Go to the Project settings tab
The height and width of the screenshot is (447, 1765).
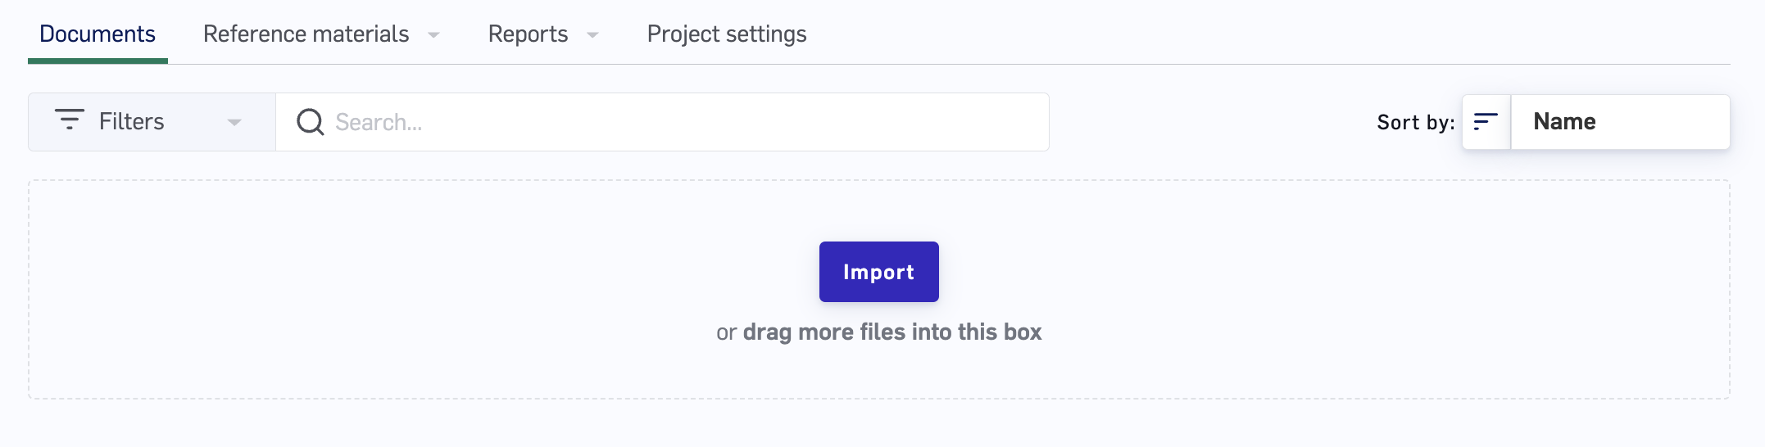[x=727, y=34]
